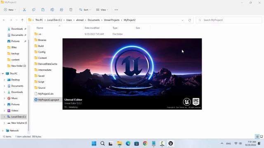Screen dimensions: 264x148
Task: Click the Cut scissors icon
Action: (24, 10)
